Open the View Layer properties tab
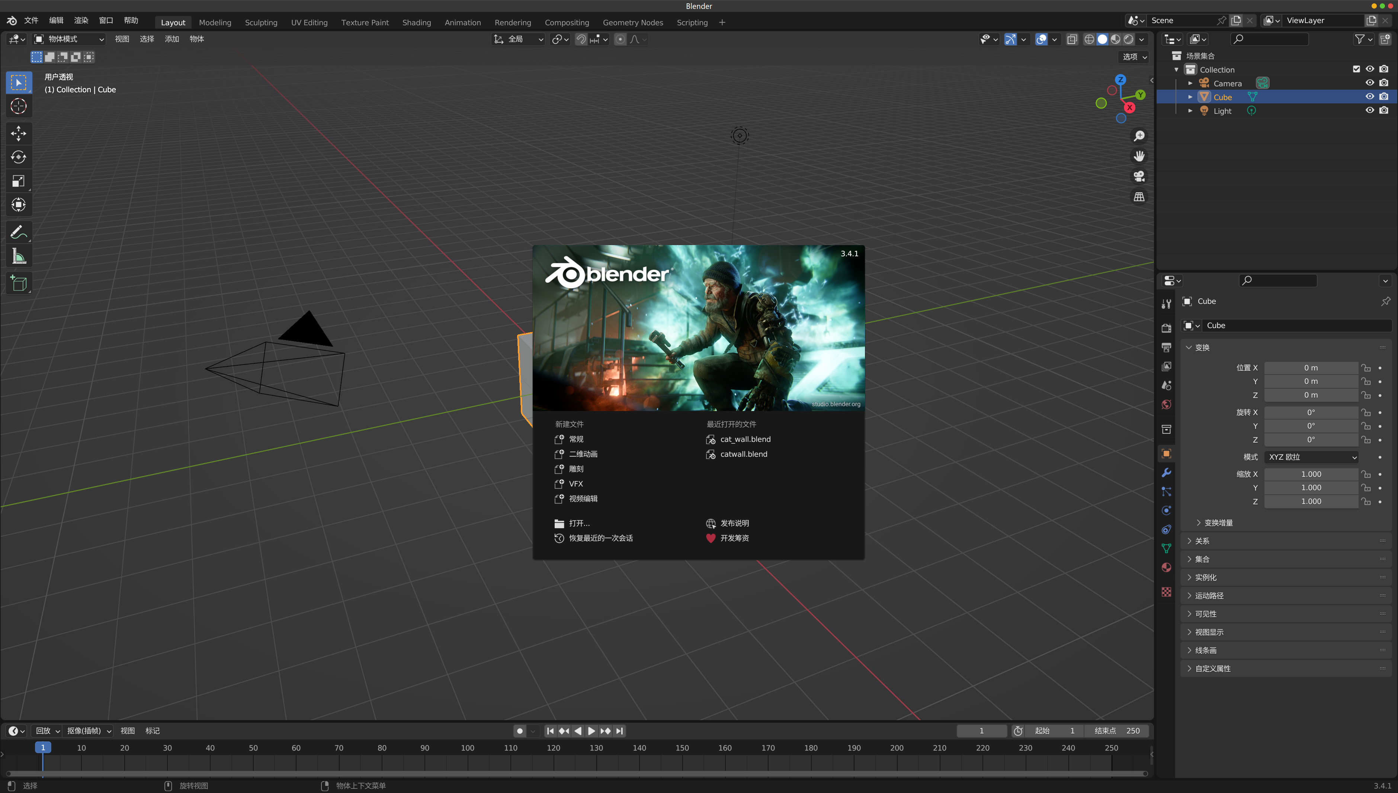 [x=1166, y=366]
